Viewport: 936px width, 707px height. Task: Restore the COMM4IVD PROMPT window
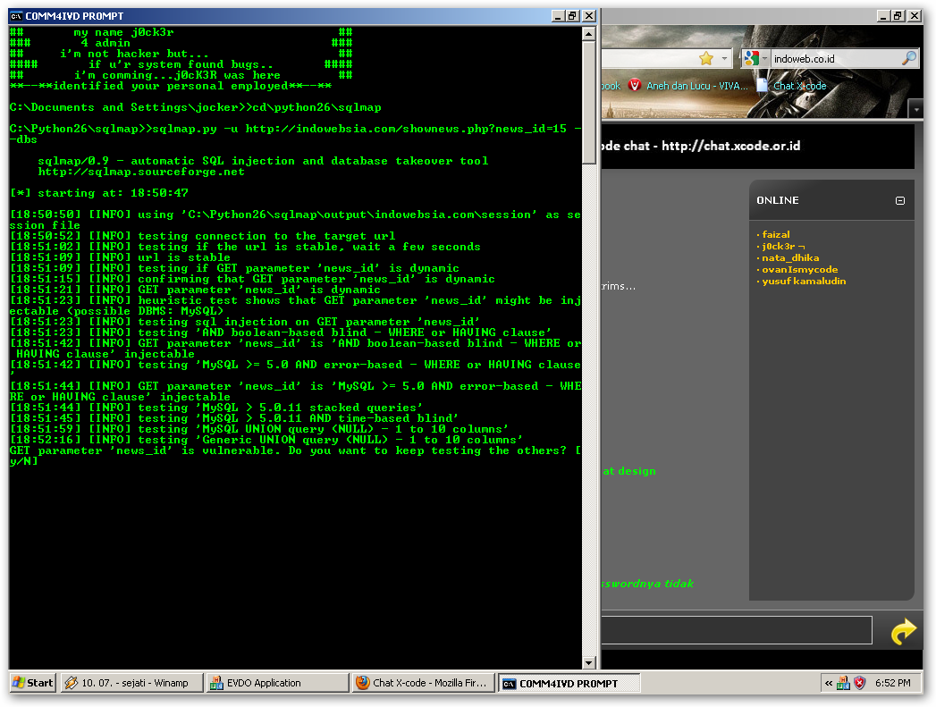click(x=572, y=16)
